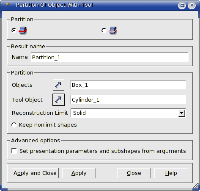This screenshot has width=200, height=191.
Task: Choose the second Partition type radio button
Action: [x=104, y=30]
